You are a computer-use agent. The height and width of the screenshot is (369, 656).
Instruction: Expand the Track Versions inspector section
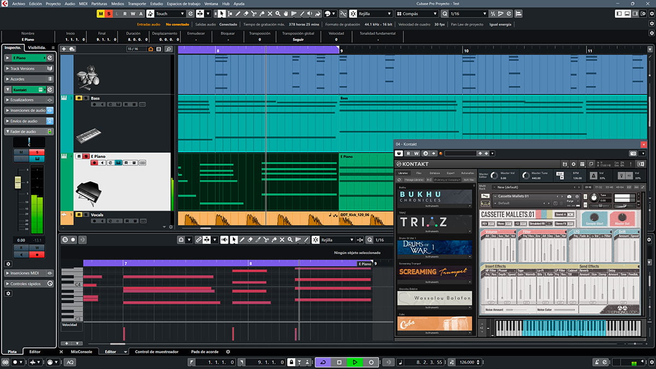point(28,69)
